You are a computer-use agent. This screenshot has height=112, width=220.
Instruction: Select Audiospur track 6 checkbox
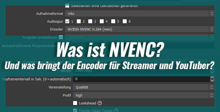(x=125, y=21)
